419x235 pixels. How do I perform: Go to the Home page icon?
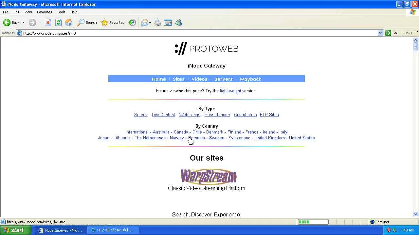coord(69,23)
